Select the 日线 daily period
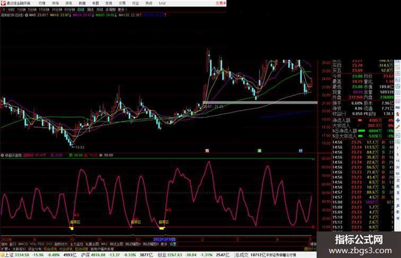 click(81, 9)
